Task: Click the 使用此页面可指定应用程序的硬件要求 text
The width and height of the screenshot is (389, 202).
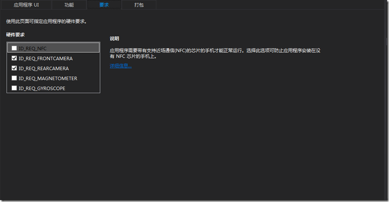Action: pos(46,21)
